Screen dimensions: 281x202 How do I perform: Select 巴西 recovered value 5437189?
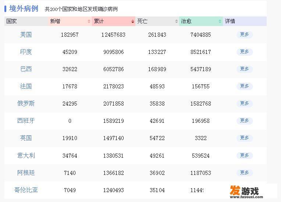coord(201,69)
